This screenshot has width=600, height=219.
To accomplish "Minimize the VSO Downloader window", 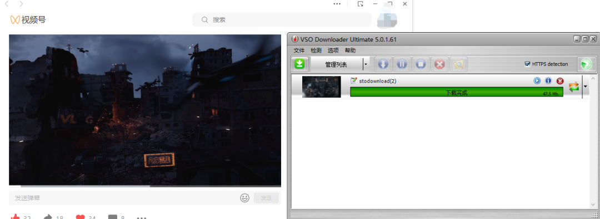I will click(577, 39).
